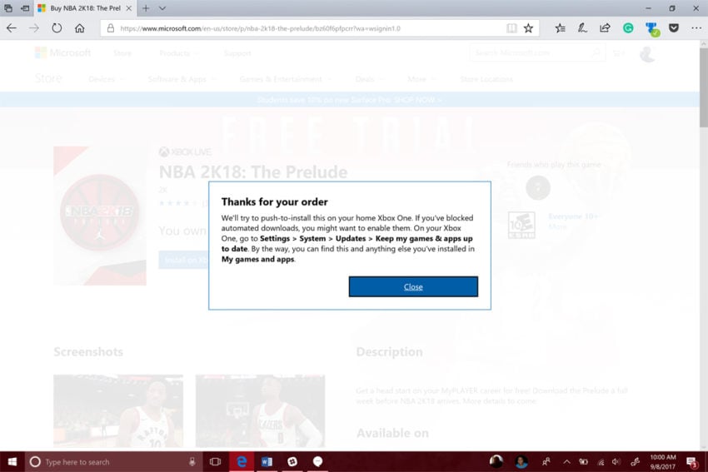
Task: Open the Products menu
Action: (x=179, y=53)
